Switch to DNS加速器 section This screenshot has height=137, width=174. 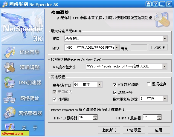click(x=23, y=82)
